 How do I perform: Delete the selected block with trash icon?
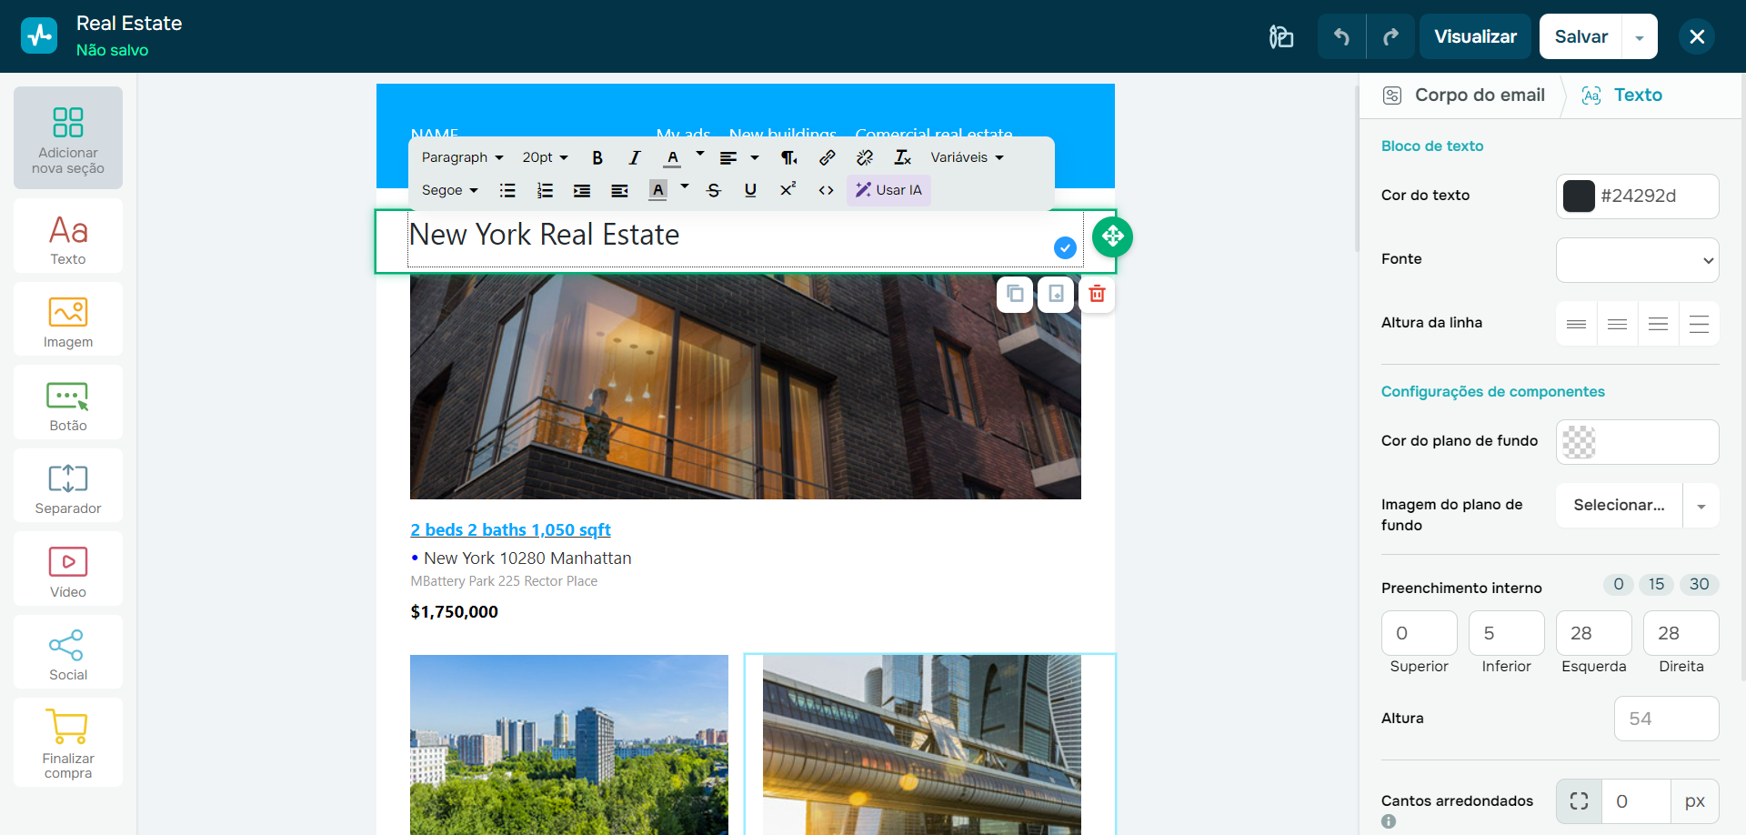click(1097, 294)
